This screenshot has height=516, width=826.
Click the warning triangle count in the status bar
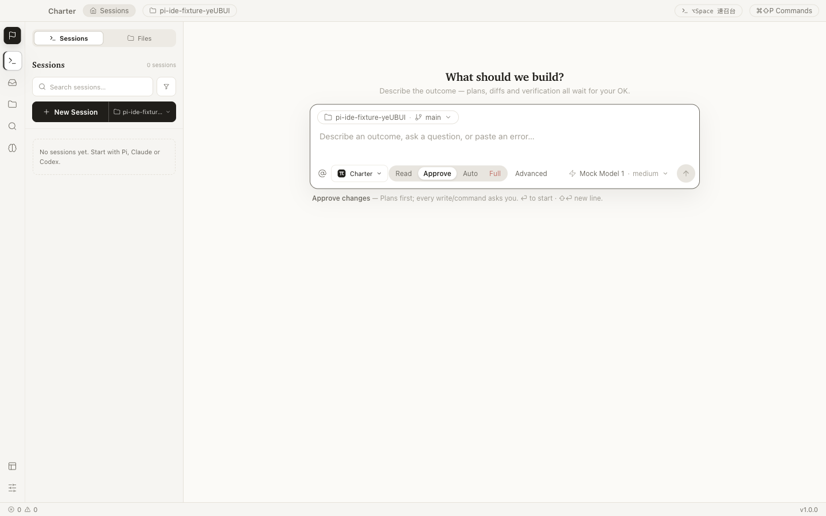click(x=31, y=509)
